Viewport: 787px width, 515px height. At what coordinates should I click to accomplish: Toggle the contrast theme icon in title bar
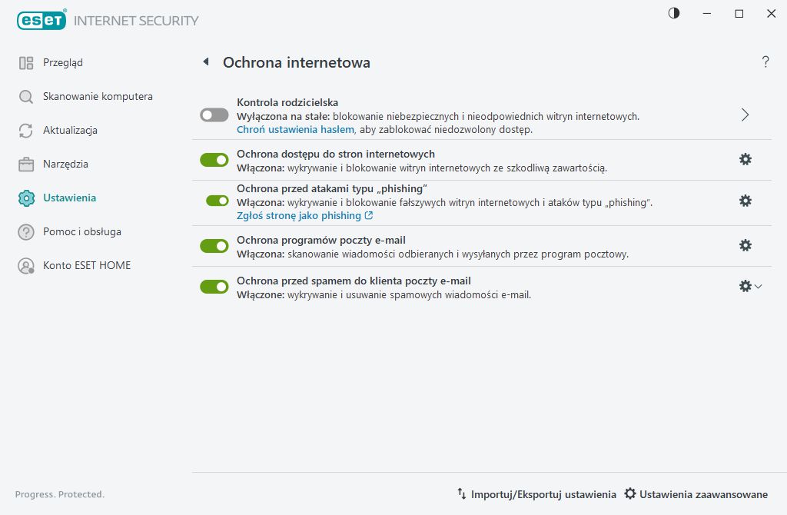pos(674,13)
